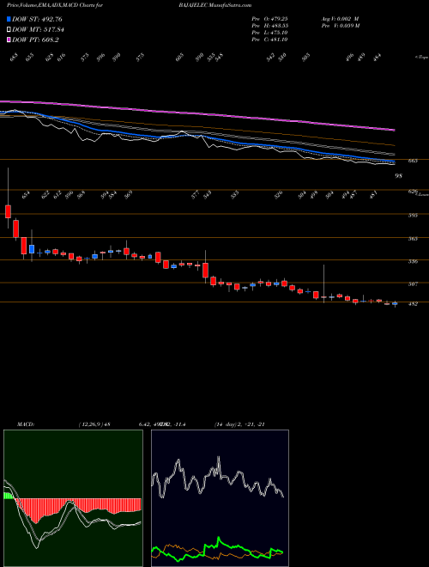Click the last blue candlestick at the right

click(395, 303)
